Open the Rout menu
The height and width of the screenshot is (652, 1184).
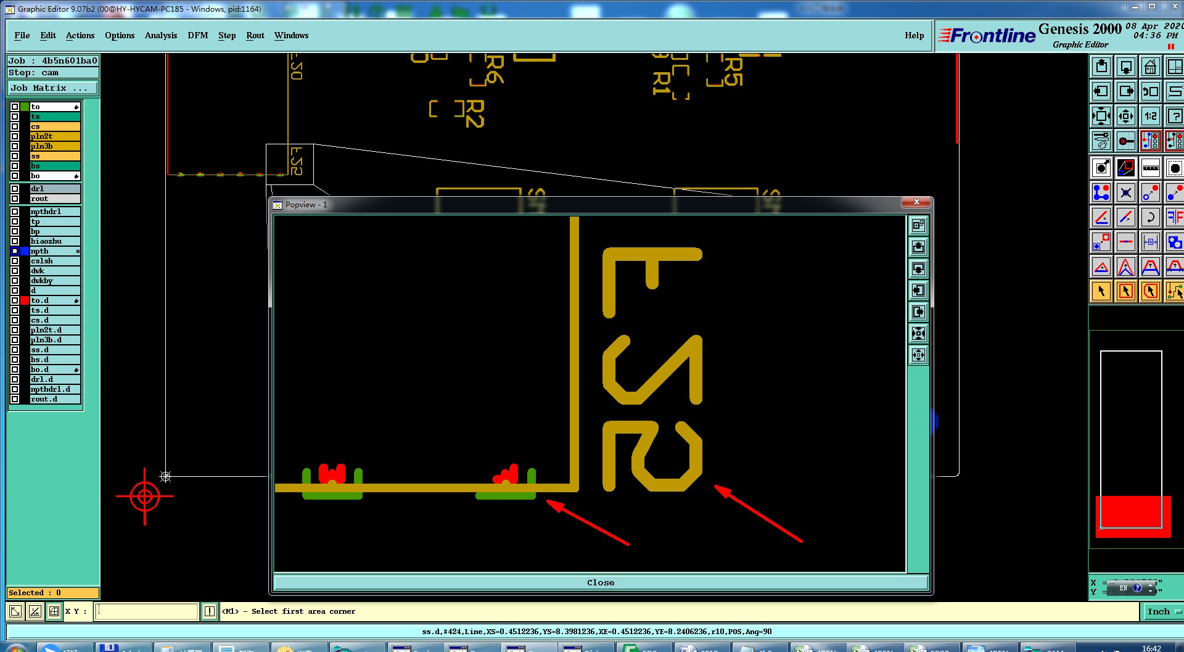click(x=255, y=35)
